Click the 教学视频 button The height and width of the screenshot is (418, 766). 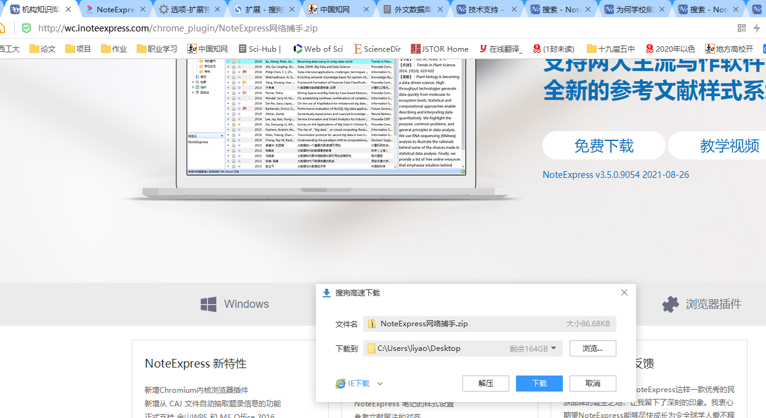pos(717,146)
